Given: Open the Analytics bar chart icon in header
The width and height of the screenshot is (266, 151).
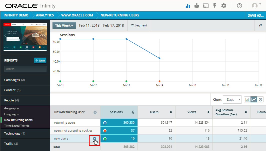Looking at the screenshot, I should pyautogui.click(x=188, y=6).
